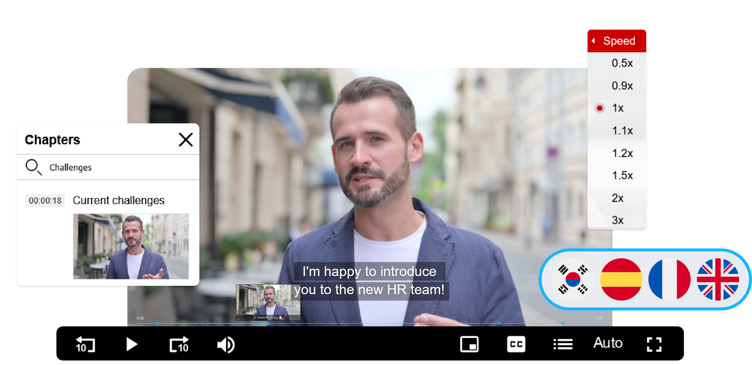This screenshot has height=365, width=752.
Task: Mute the volume with the speaker icon
Action: [226, 344]
